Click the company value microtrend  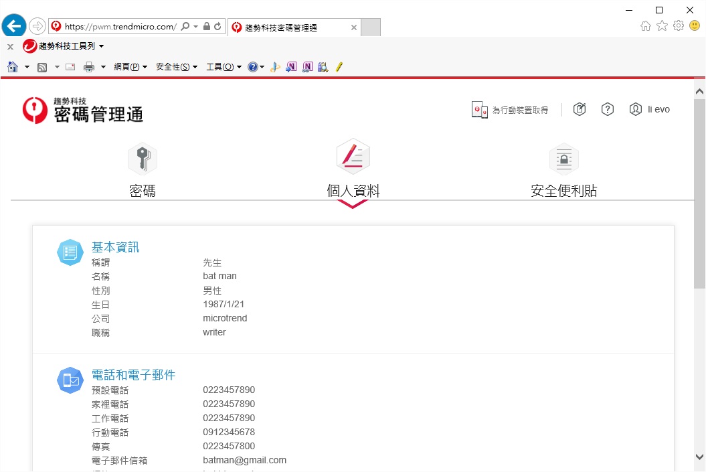225,318
